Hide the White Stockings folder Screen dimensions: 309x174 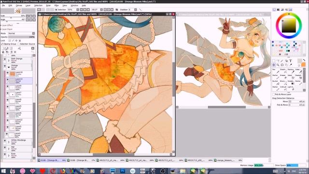coord(5,141)
